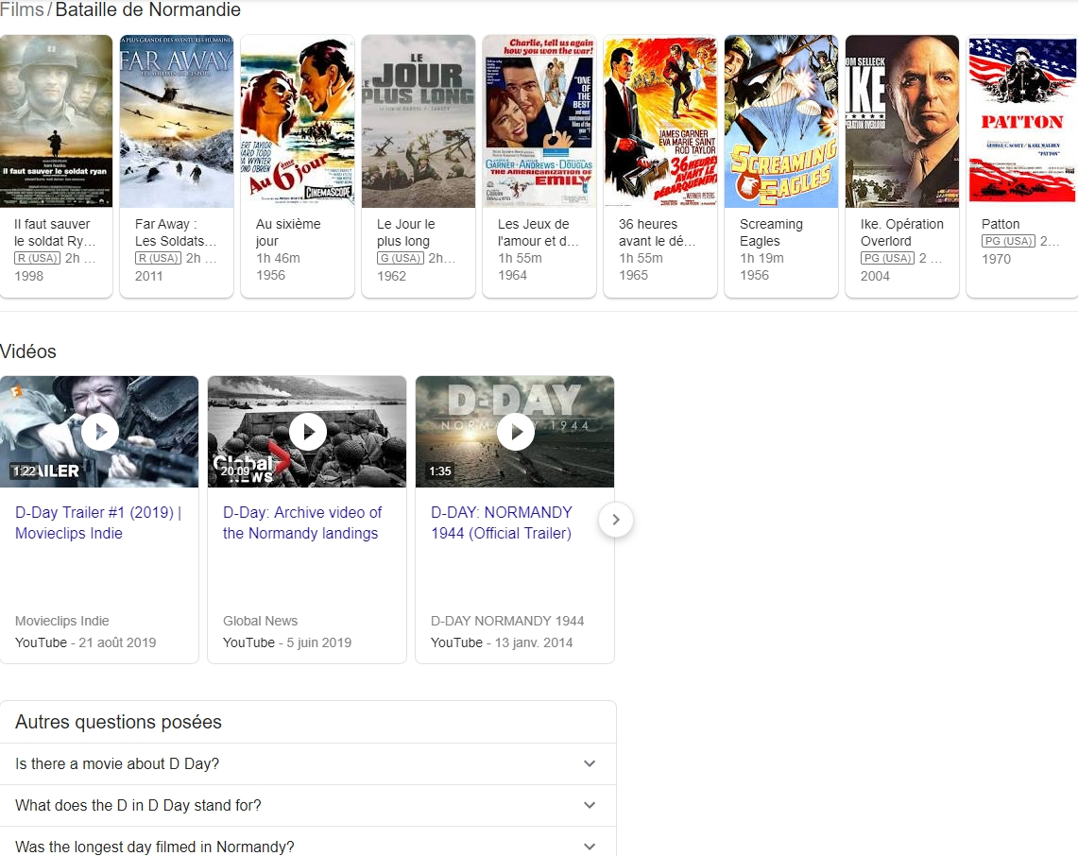Show the next videos with the arrow button

tap(616, 520)
